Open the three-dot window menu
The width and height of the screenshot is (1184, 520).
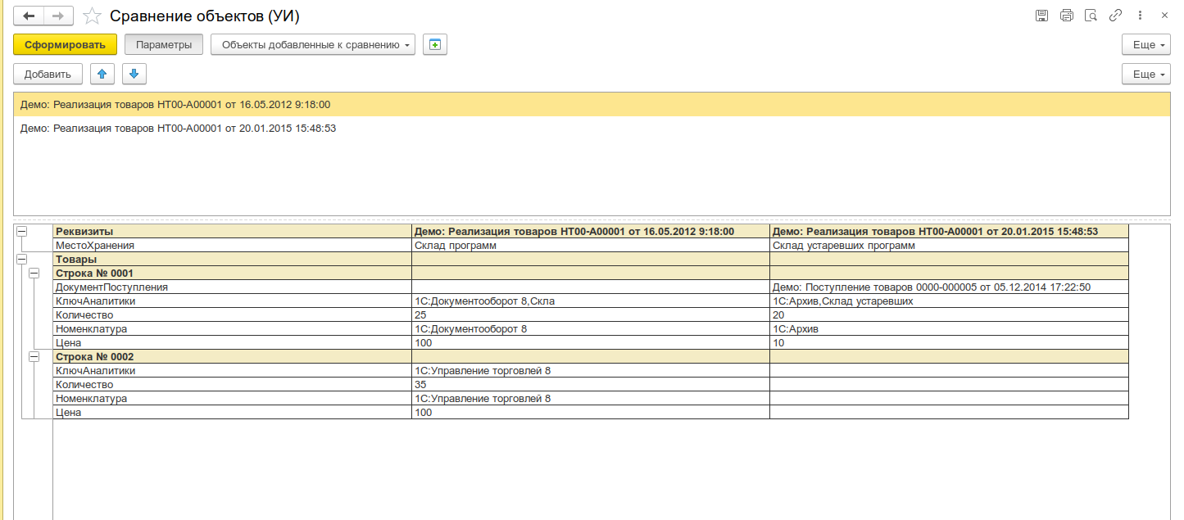click(x=1140, y=16)
